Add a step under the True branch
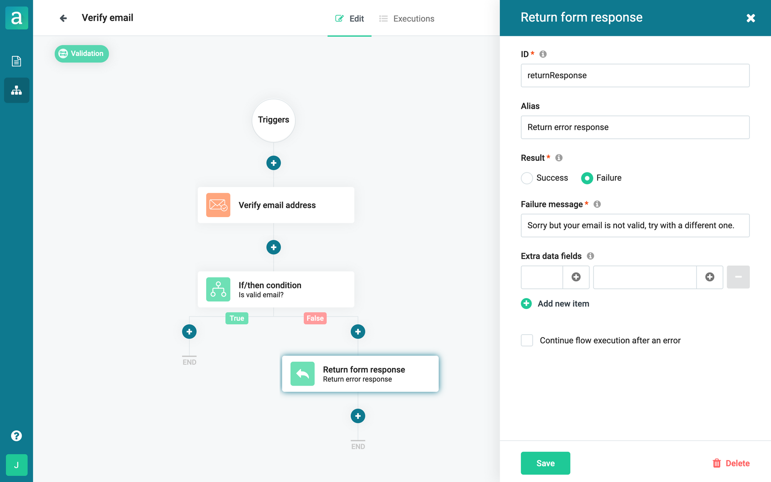The image size is (771, 482). pyautogui.click(x=189, y=332)
